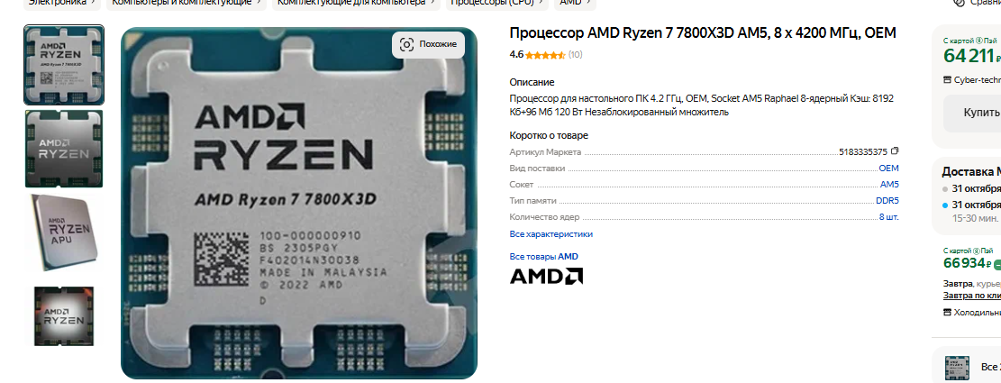Image resolution: width=1001 pixels, height=383 pixels.
Task: Open the reviews count (10)
Action: click(x=575, y=55)
